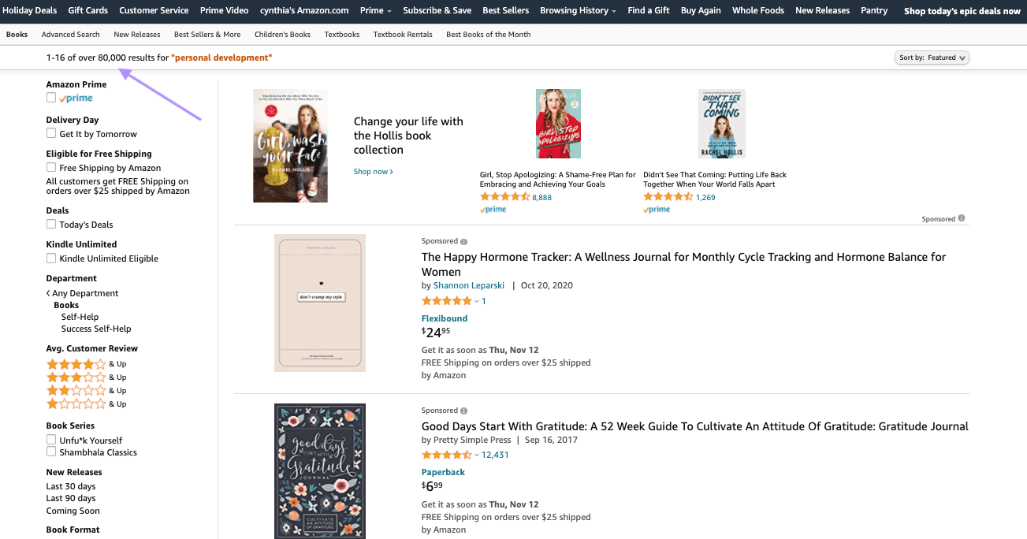1027x539 pixels.
Task: Click the star rating beside 12,431 reviews
Action: click(446, 454)
